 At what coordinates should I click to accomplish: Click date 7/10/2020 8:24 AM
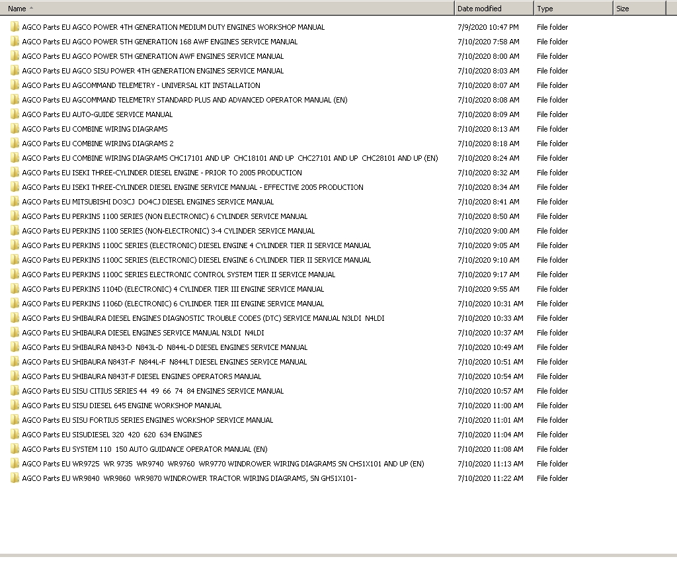pyautogui.click(x=489, y=157)
